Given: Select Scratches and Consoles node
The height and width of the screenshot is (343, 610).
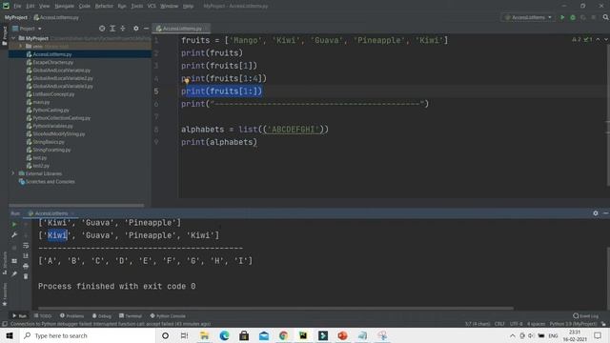Looking at the screenshot, I should 51,182.
